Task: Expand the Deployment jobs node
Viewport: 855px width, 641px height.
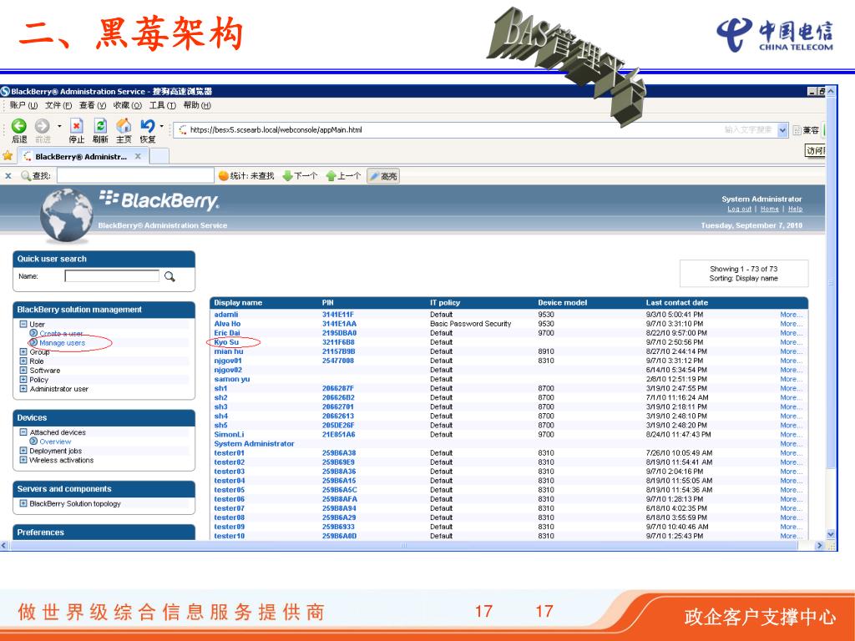Action: click(x=23, y=451)
